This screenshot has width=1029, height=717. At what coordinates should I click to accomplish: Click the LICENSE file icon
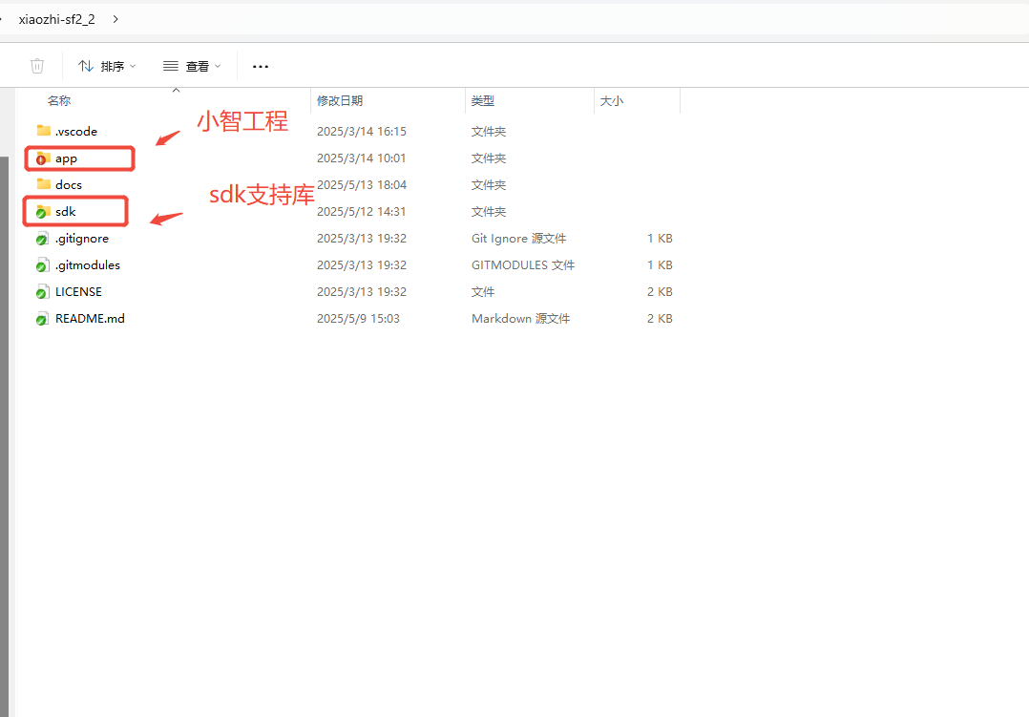click(x=42, y=292)
